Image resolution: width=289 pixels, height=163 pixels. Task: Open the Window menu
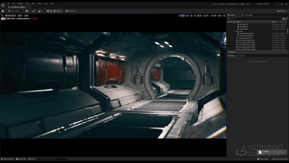pyautogui.click(x=20, y=4)
